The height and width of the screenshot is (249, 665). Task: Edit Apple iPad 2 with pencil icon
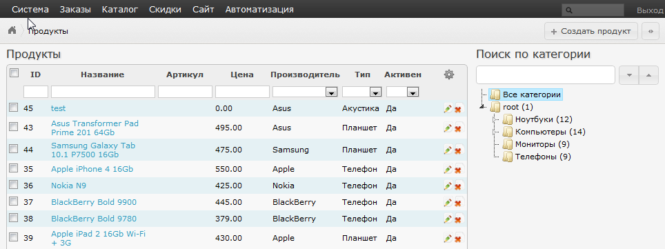tap(448, 238)
